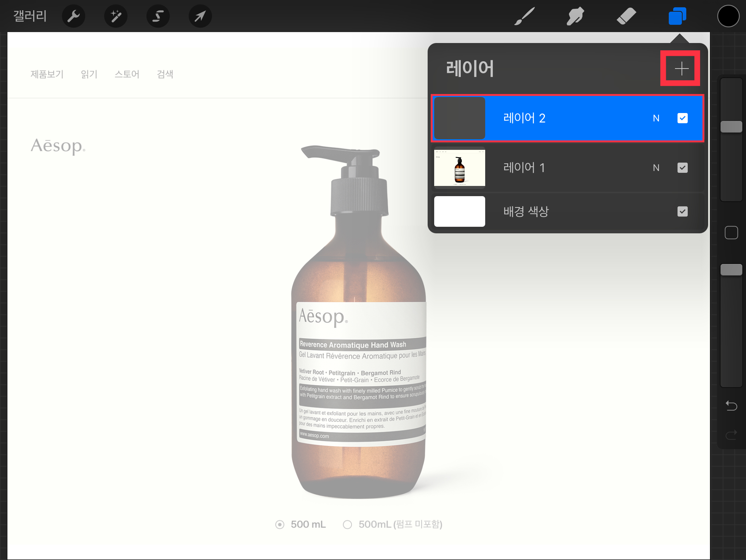Click the brush size slider handle

[731, 127]
